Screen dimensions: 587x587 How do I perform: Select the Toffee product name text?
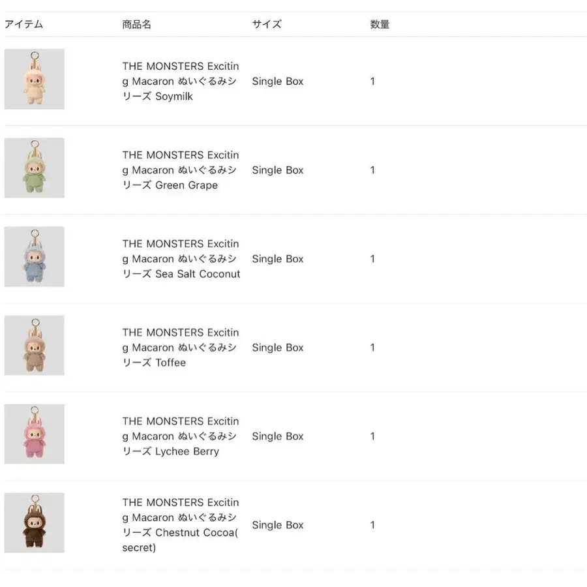[181, 348]
